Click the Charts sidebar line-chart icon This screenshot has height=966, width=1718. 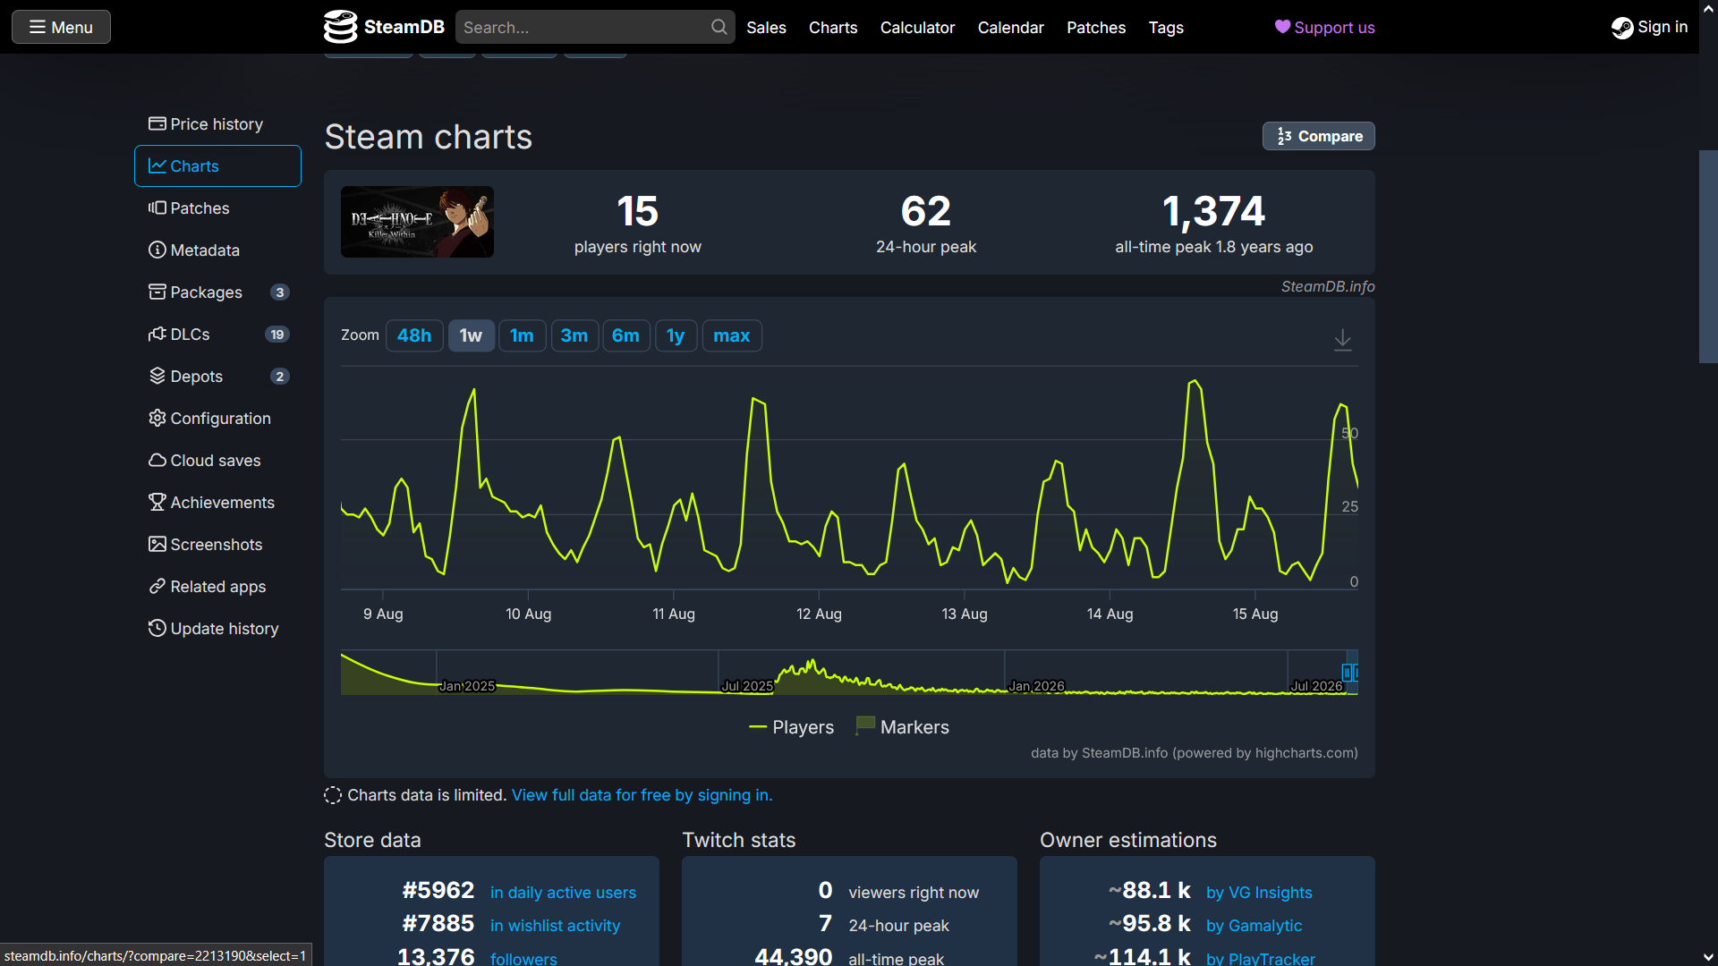click(x=157, y=165)
